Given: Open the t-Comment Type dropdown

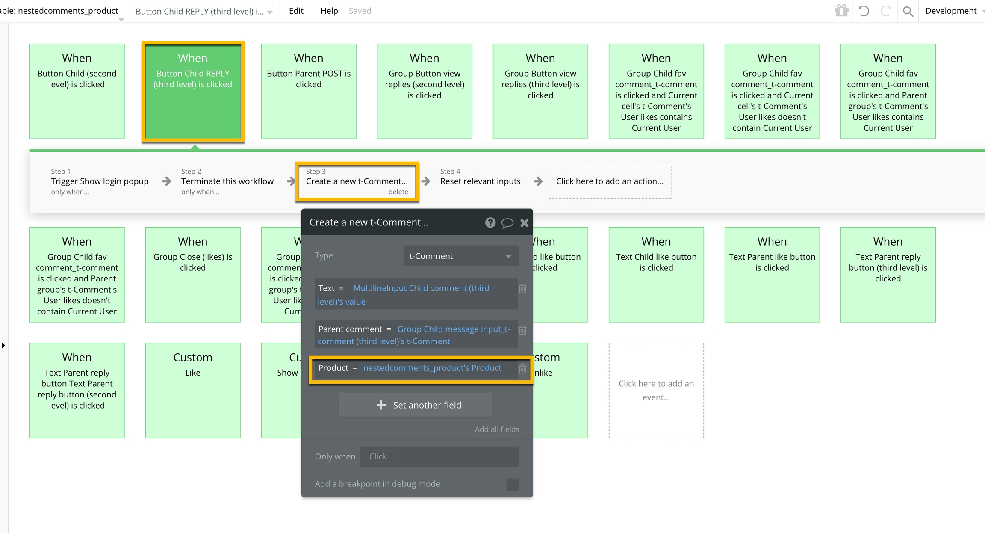Looking at the screenshot, I should point(461,256).
